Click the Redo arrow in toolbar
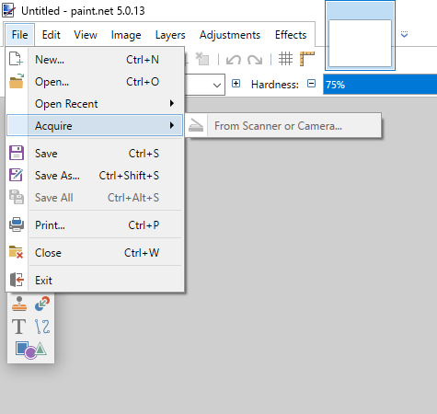 click(255, 59)
